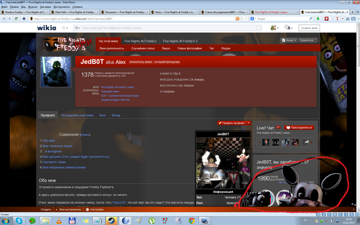Switch to the Пасхалки browser tab
The width and height of the screenshot is (360, 225).
click(125, 12)
